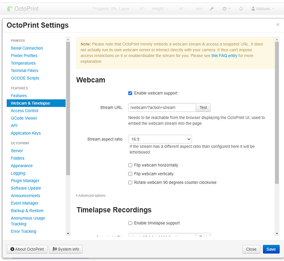Open Access Control settings
284x261 pixels.
click(25, 111)
